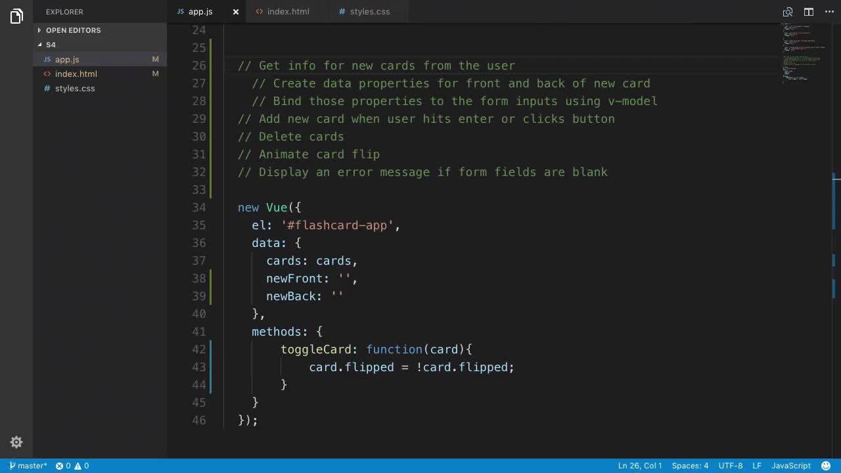
Task: Click the Open Changes icon
Action: coord(788,12)
